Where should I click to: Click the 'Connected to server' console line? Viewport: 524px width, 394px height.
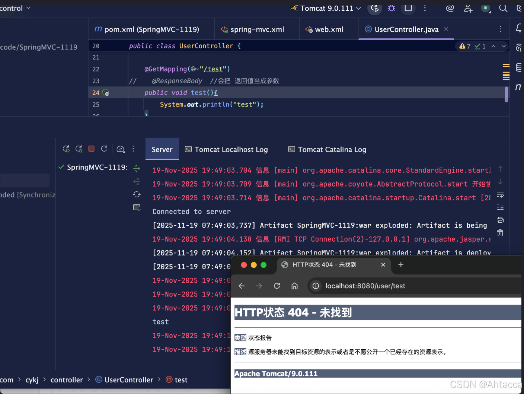[192, 212]
